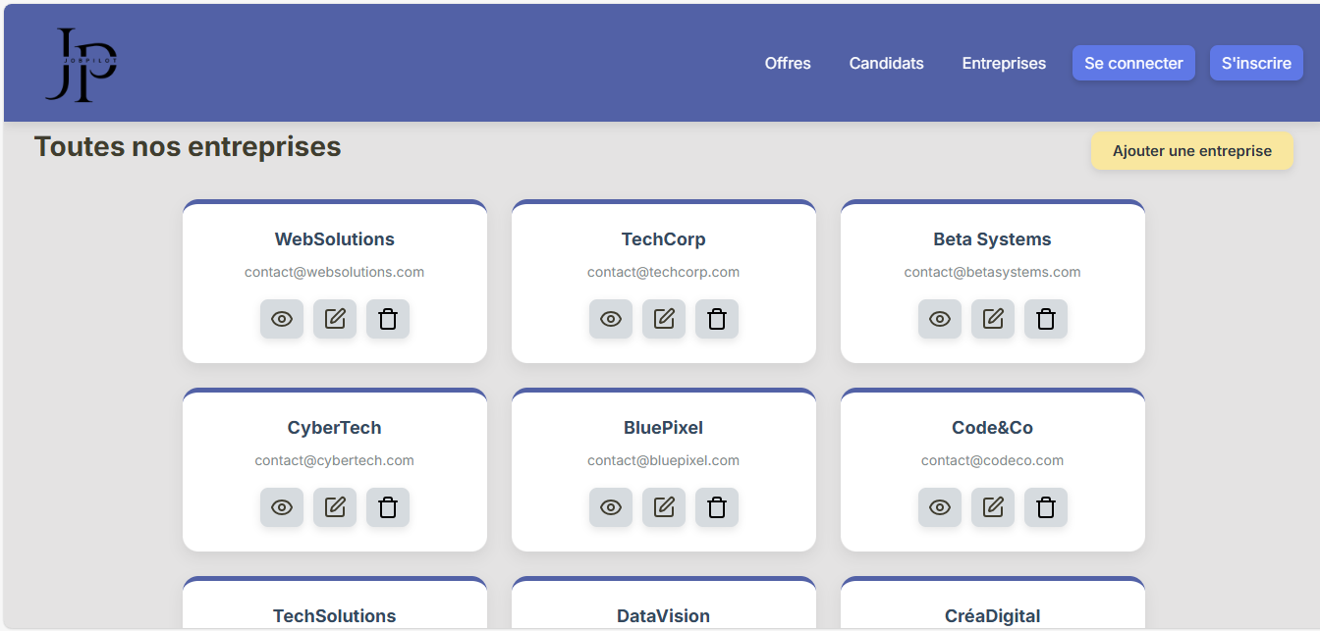
Task: Edit the WebSolutions company entry
Action: point(335,319)
